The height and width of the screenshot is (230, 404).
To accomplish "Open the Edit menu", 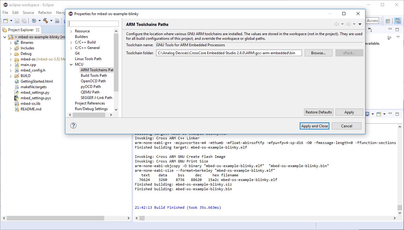I will pyautogui.click(x=15, y=12).
